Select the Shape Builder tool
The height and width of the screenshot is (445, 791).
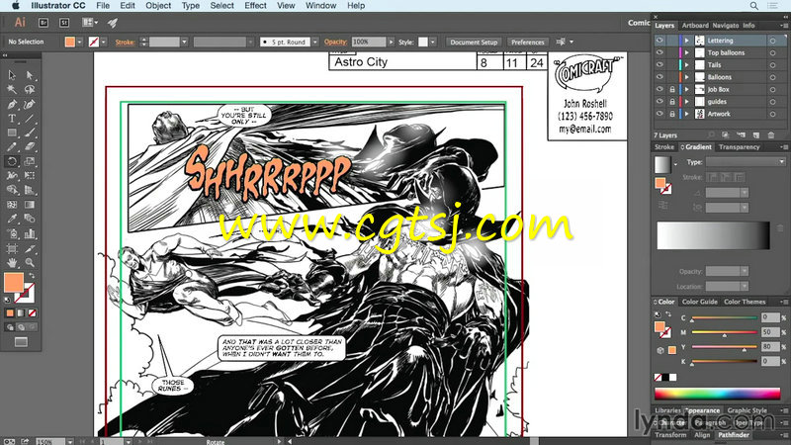click(x=12, y=190)
